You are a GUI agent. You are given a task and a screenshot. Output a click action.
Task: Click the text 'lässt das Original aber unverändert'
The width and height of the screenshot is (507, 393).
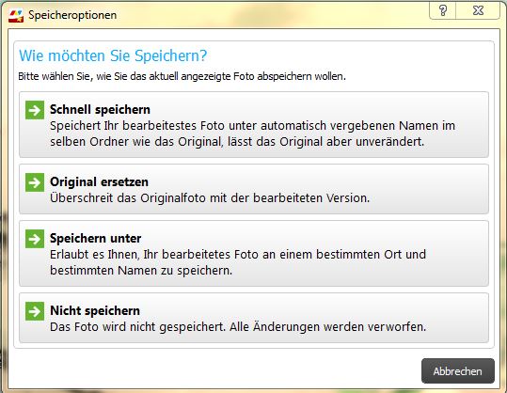[x=325, y=142]
